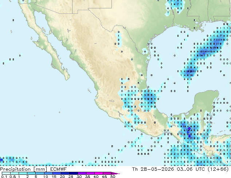Image resolution: width=231 pixels, height=178 pixels.
Task: Click the 'ECMWF' model label
Action: pyautogui.click(x=58, y=169)
